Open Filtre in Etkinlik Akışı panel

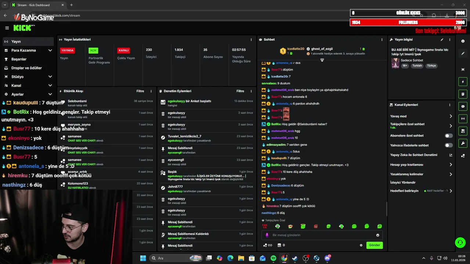point(140,91)
